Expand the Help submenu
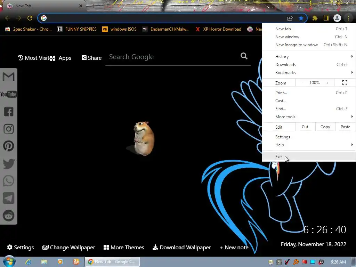This screenshot has width=356, height=267. coord(309,145)
